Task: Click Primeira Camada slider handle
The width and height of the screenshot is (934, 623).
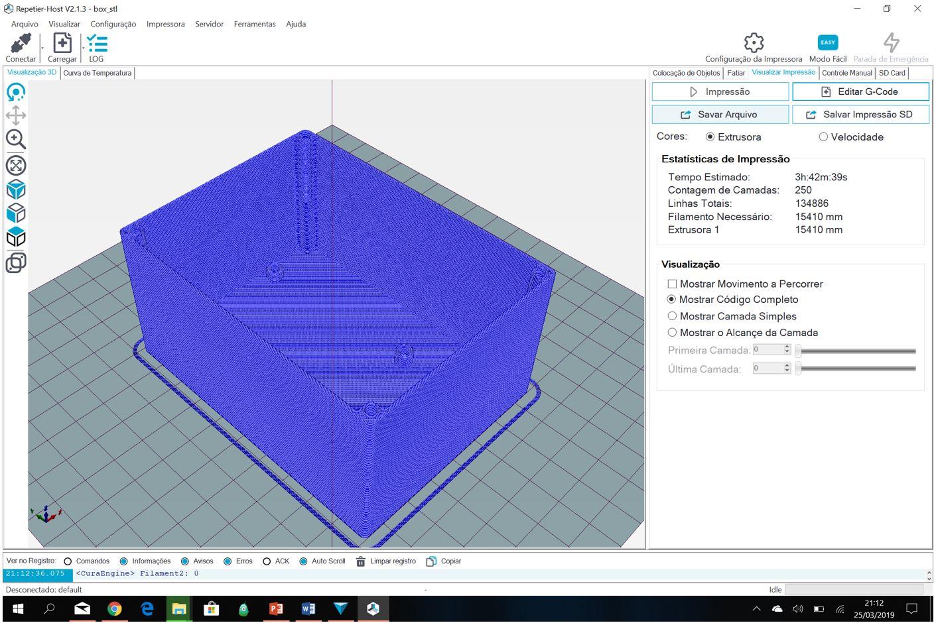Action: coord(799,351)
